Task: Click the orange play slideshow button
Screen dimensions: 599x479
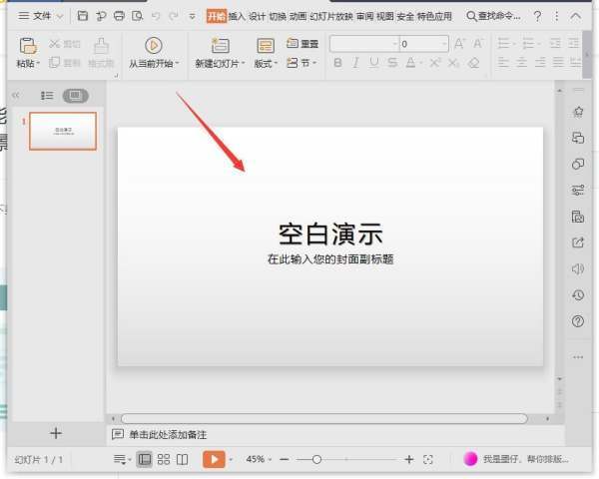Action: [x=214, y=459]
